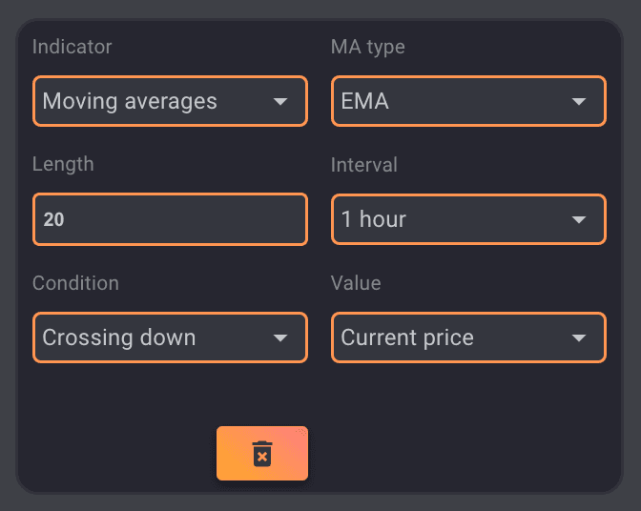Screen dimensions: 641x511
Task: Click the 1 hour interval text
Action: coord(374,219)
